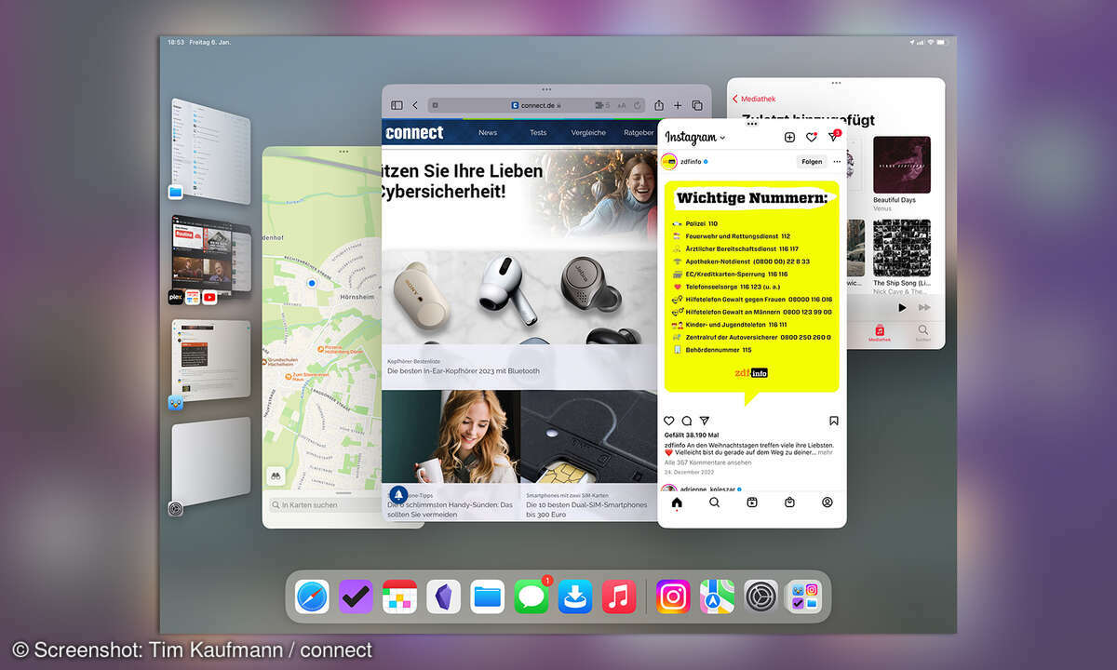The image size is (1117, 670).
Task: Switch to Instagram Search tab
Action: tap(714, 502)
